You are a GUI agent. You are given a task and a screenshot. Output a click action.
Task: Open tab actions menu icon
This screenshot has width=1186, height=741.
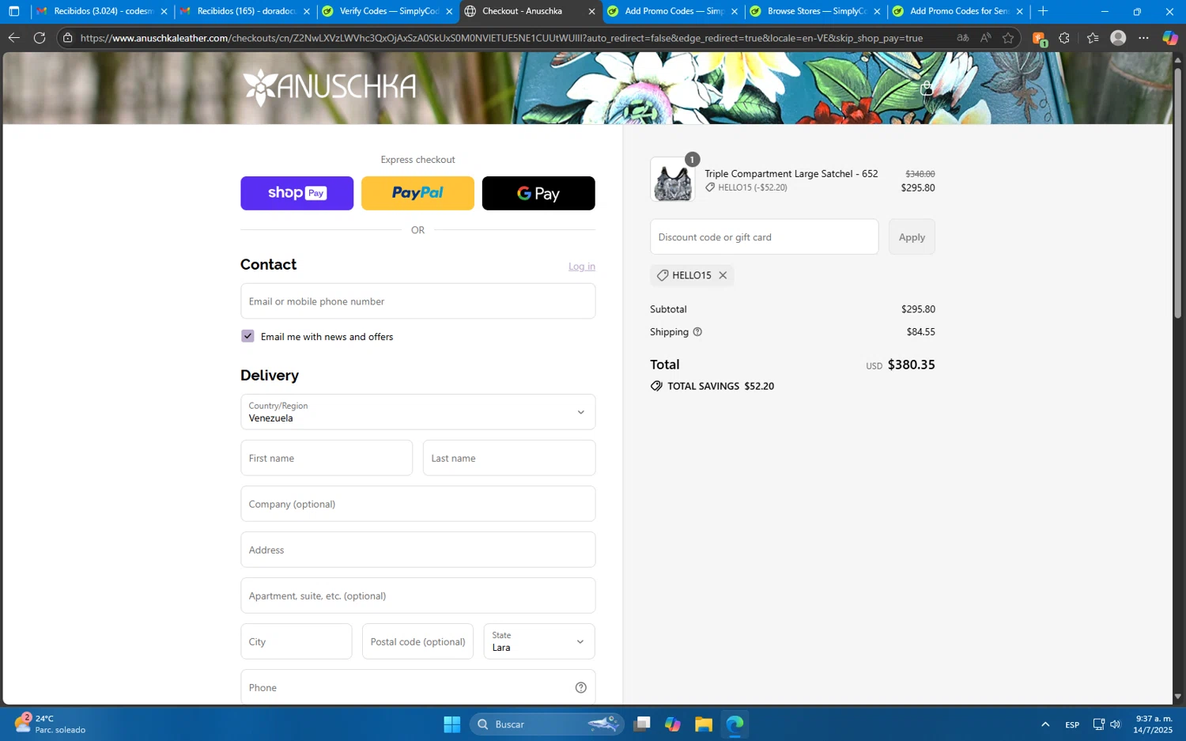(x=13, y=11)
